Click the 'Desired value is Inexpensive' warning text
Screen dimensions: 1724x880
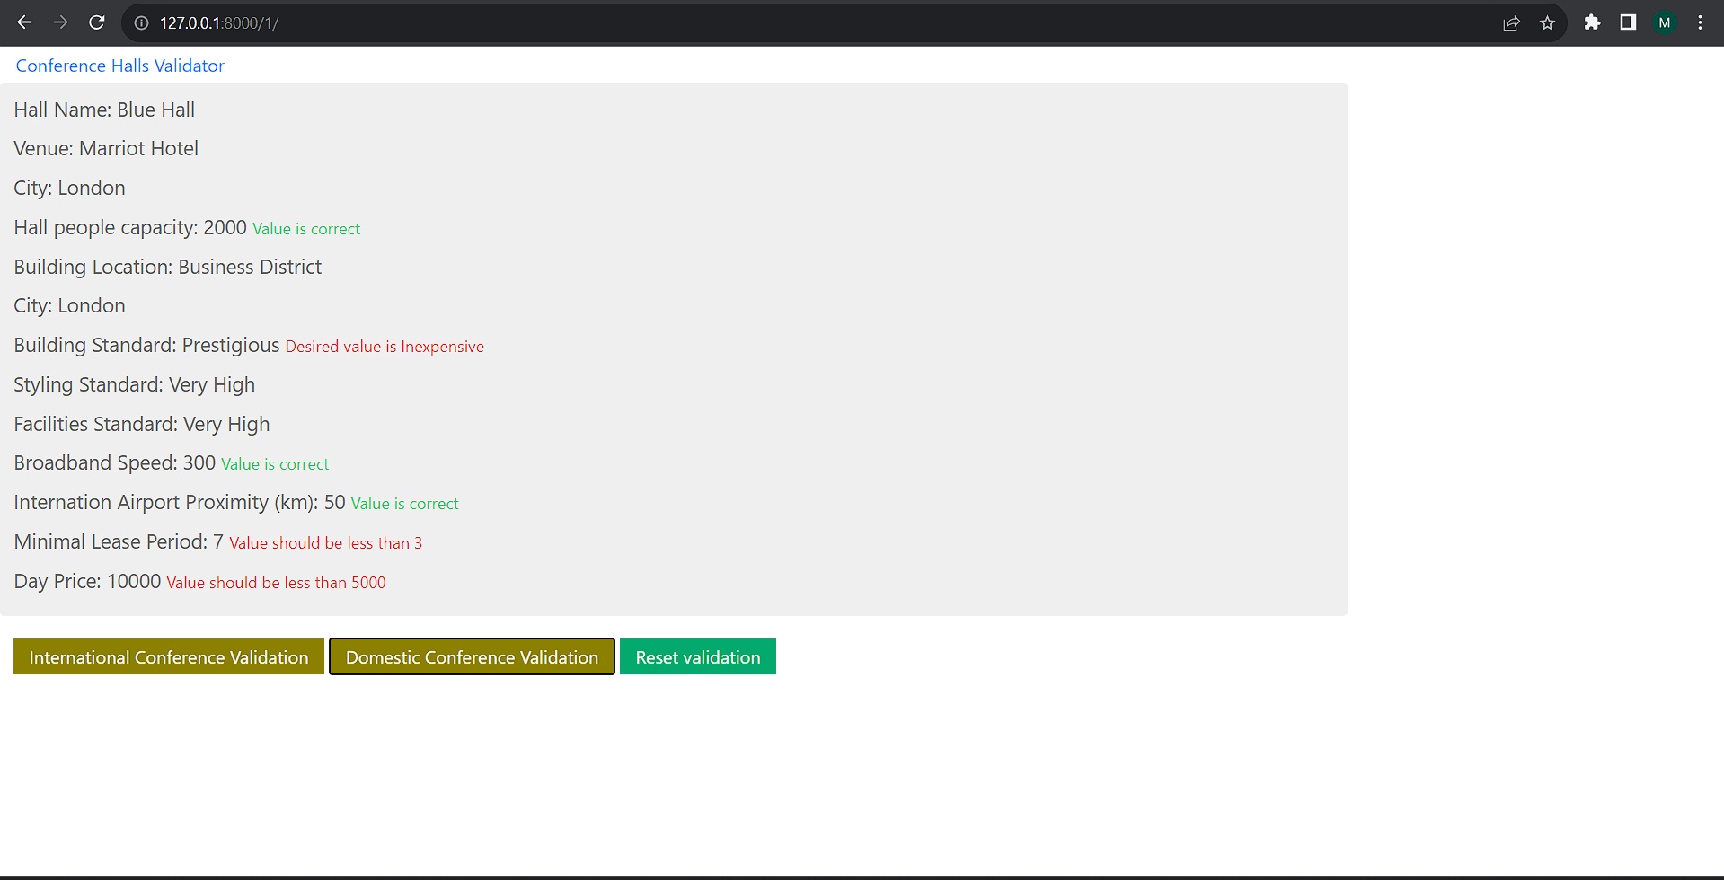pyautogui.click(x=384, y=346)
